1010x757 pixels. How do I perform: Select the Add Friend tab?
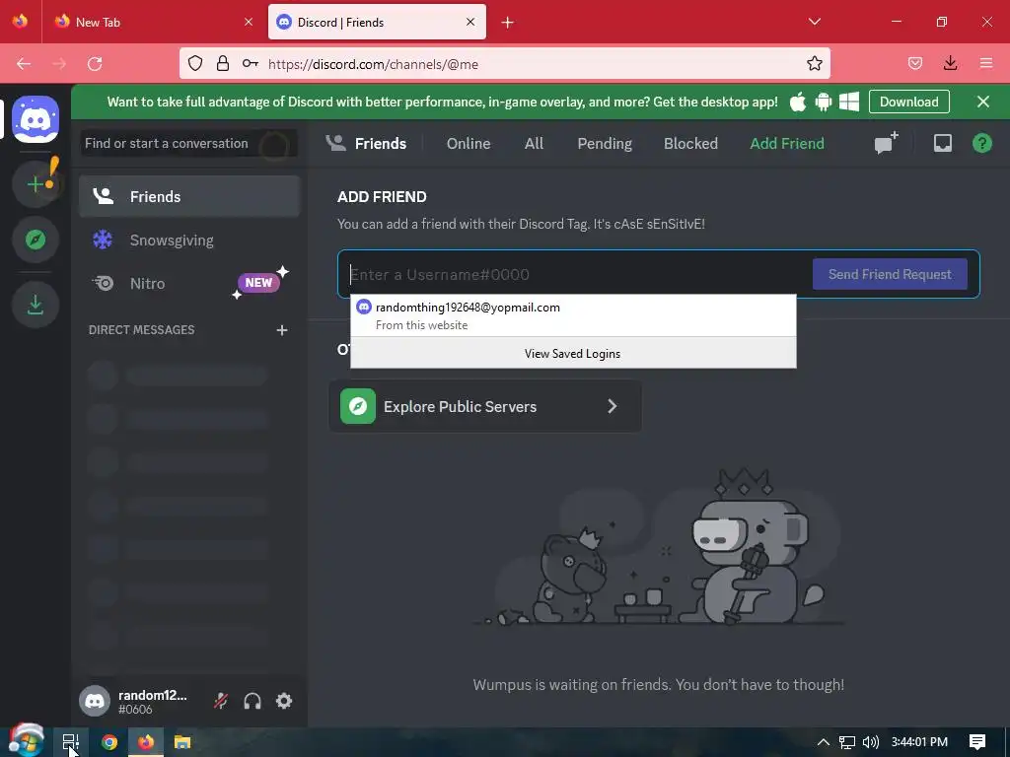point(786,143)
